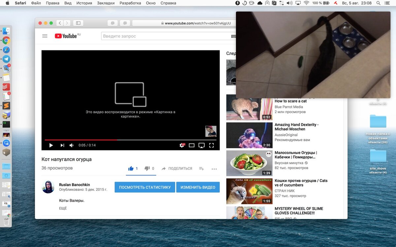
Task: Open Terminal from the Dock
Action: [x=6, y=124]
